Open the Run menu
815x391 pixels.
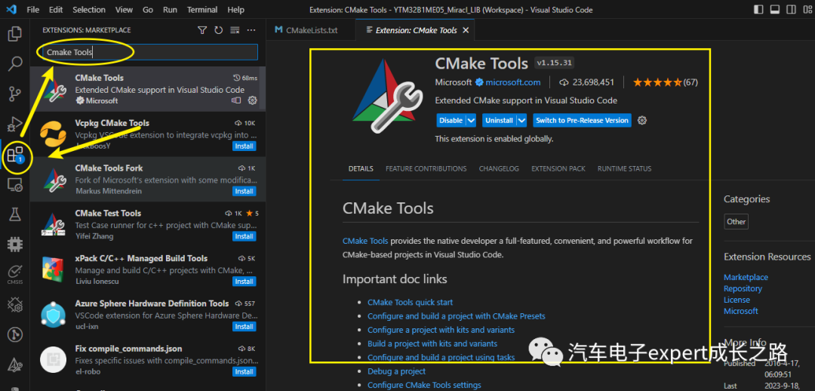pos(170,10)
